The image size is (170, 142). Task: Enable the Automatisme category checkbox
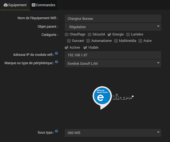(89, 41)
